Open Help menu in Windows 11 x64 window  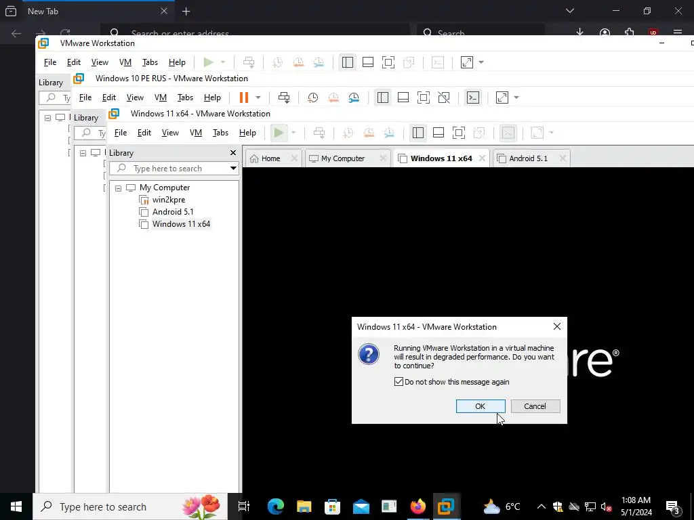[x=247, y=133]
